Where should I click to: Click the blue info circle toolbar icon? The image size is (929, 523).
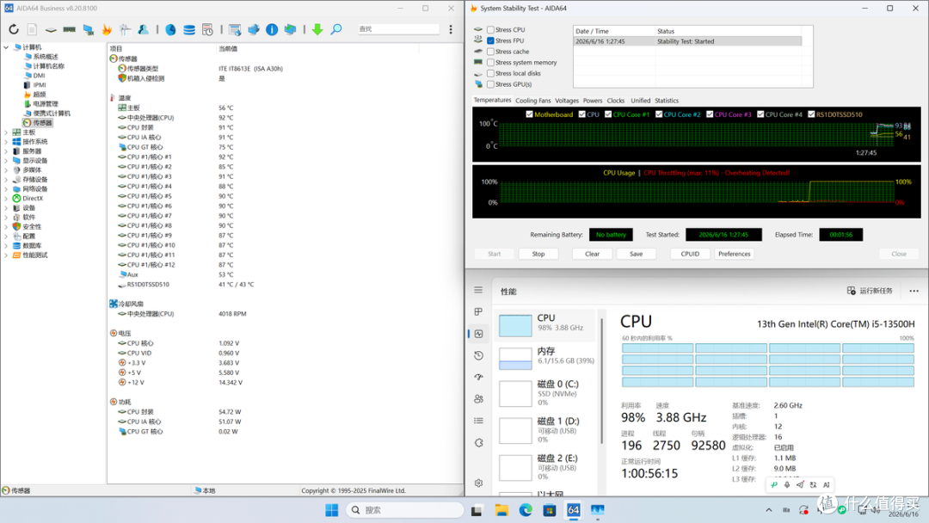(x=272, y=29)
